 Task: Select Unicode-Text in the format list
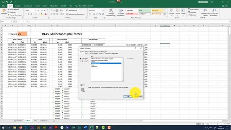click(x=106, y=64)
